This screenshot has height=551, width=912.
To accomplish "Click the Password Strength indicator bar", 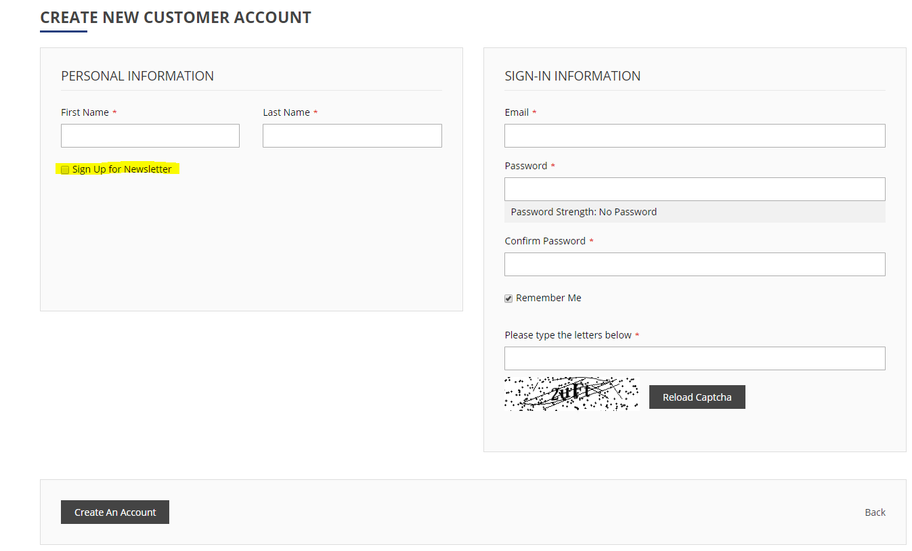I will (695, 212).
